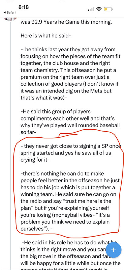
Task: Tap the 8:18 clock in status bar
Action: pos(24,7)
